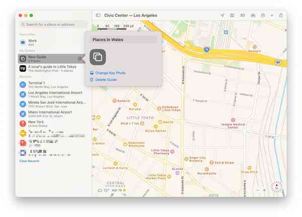Select the Work favorite in sidebar
302x217 pixels.
(x=52, y=42)
